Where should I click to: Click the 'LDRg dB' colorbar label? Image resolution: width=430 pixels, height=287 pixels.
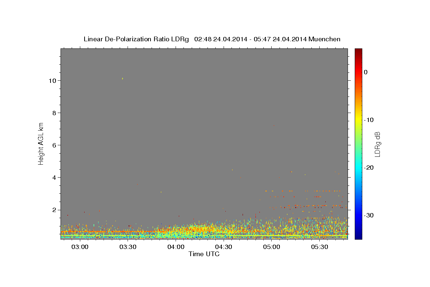[x=377, y=144]
